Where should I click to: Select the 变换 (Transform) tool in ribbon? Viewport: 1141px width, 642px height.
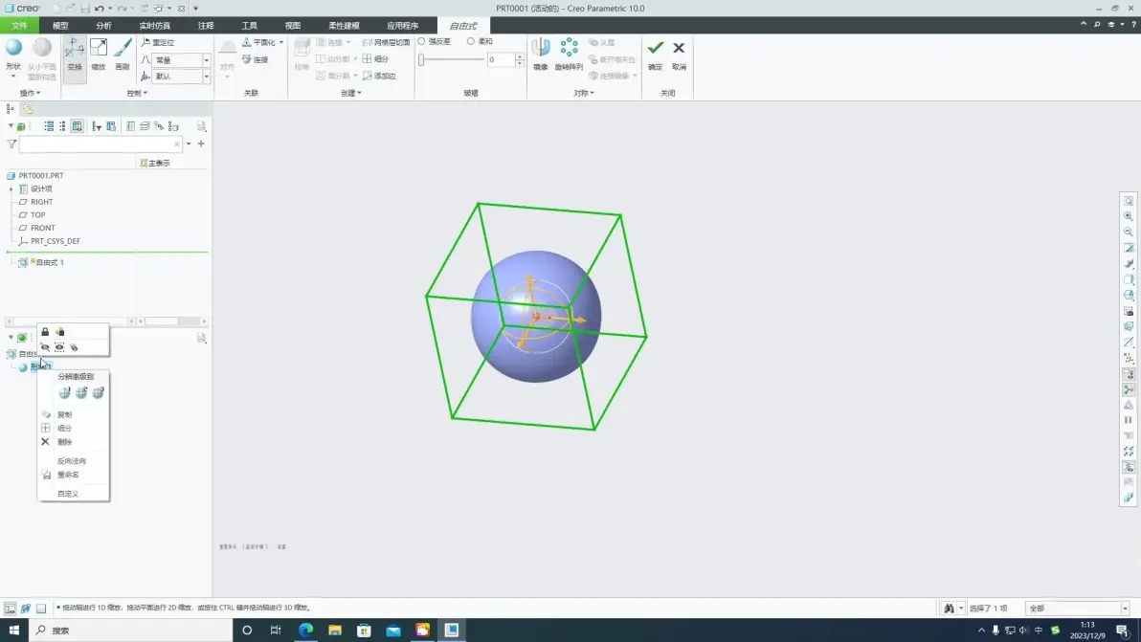point(75,55)
